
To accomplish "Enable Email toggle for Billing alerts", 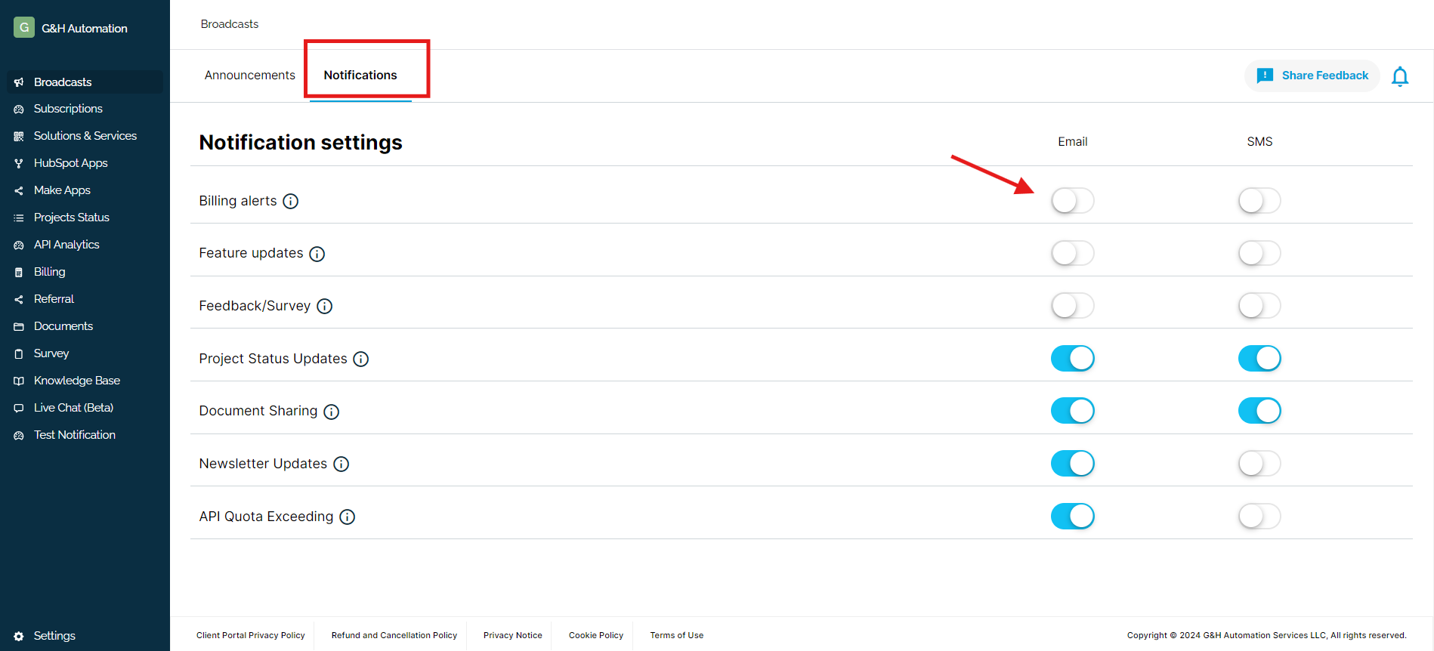I will (x=1072, y=201).
